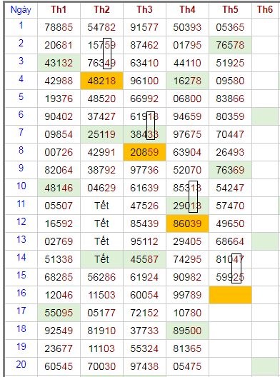Click day number 8 in Ngày column
Screen dimensions: 280x377
pyautogui.click(x=21, y=150)
